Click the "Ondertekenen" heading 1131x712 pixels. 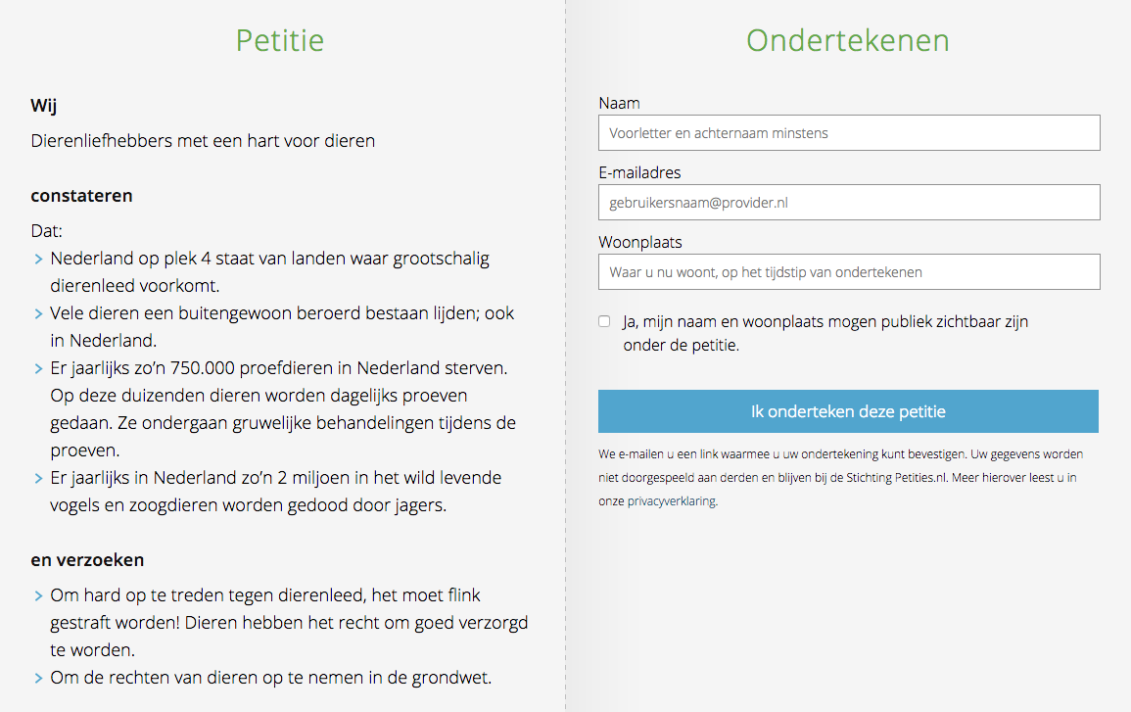847,40
